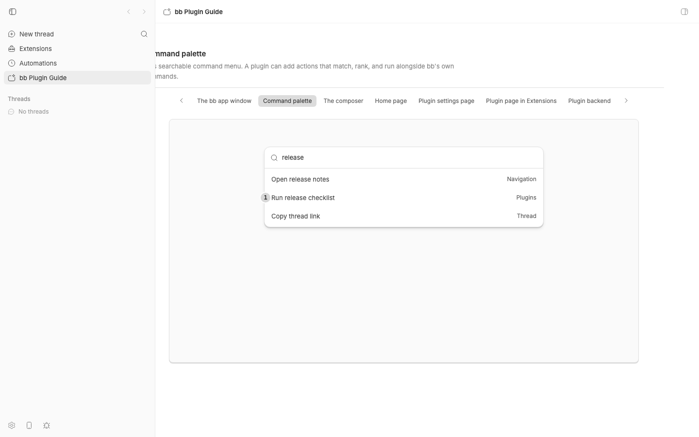The width and height of the screenshot is (699, 437).
Task: Open the debug bug icon
Action: [47, 425]
